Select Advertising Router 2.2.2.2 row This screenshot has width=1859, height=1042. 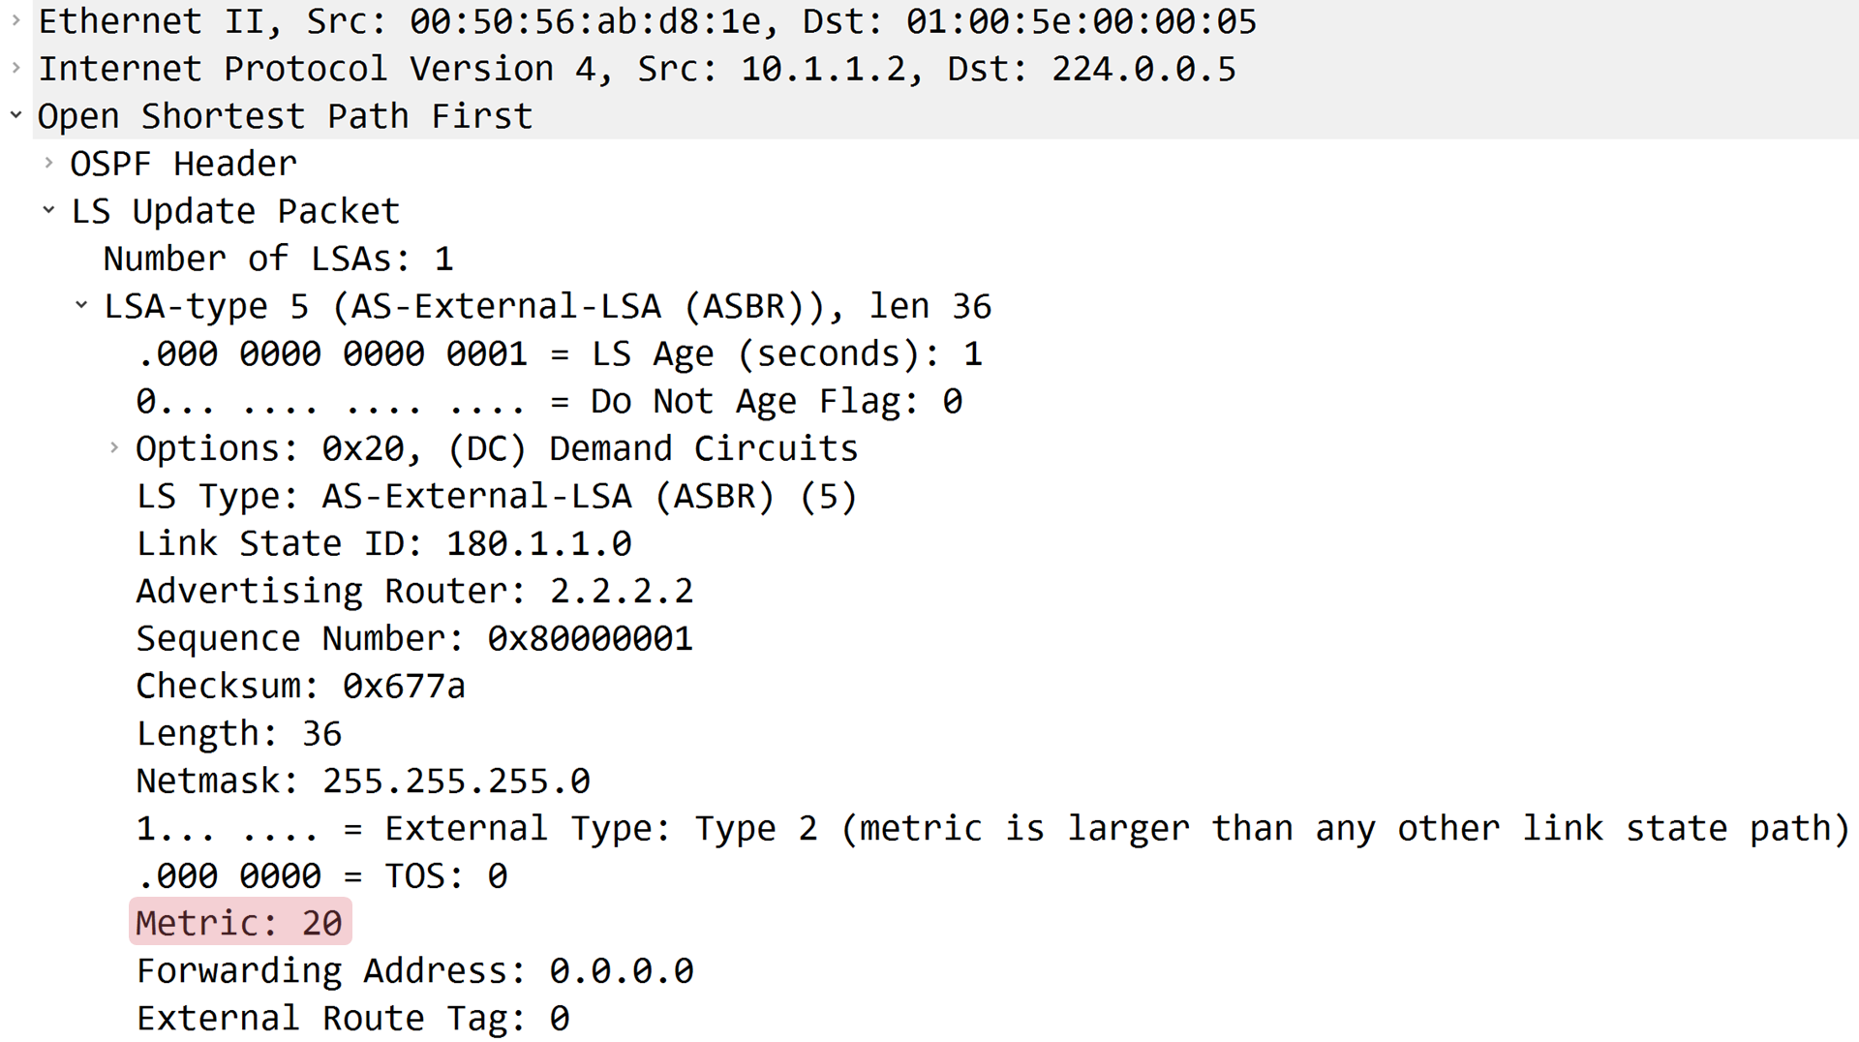(415, 591)
